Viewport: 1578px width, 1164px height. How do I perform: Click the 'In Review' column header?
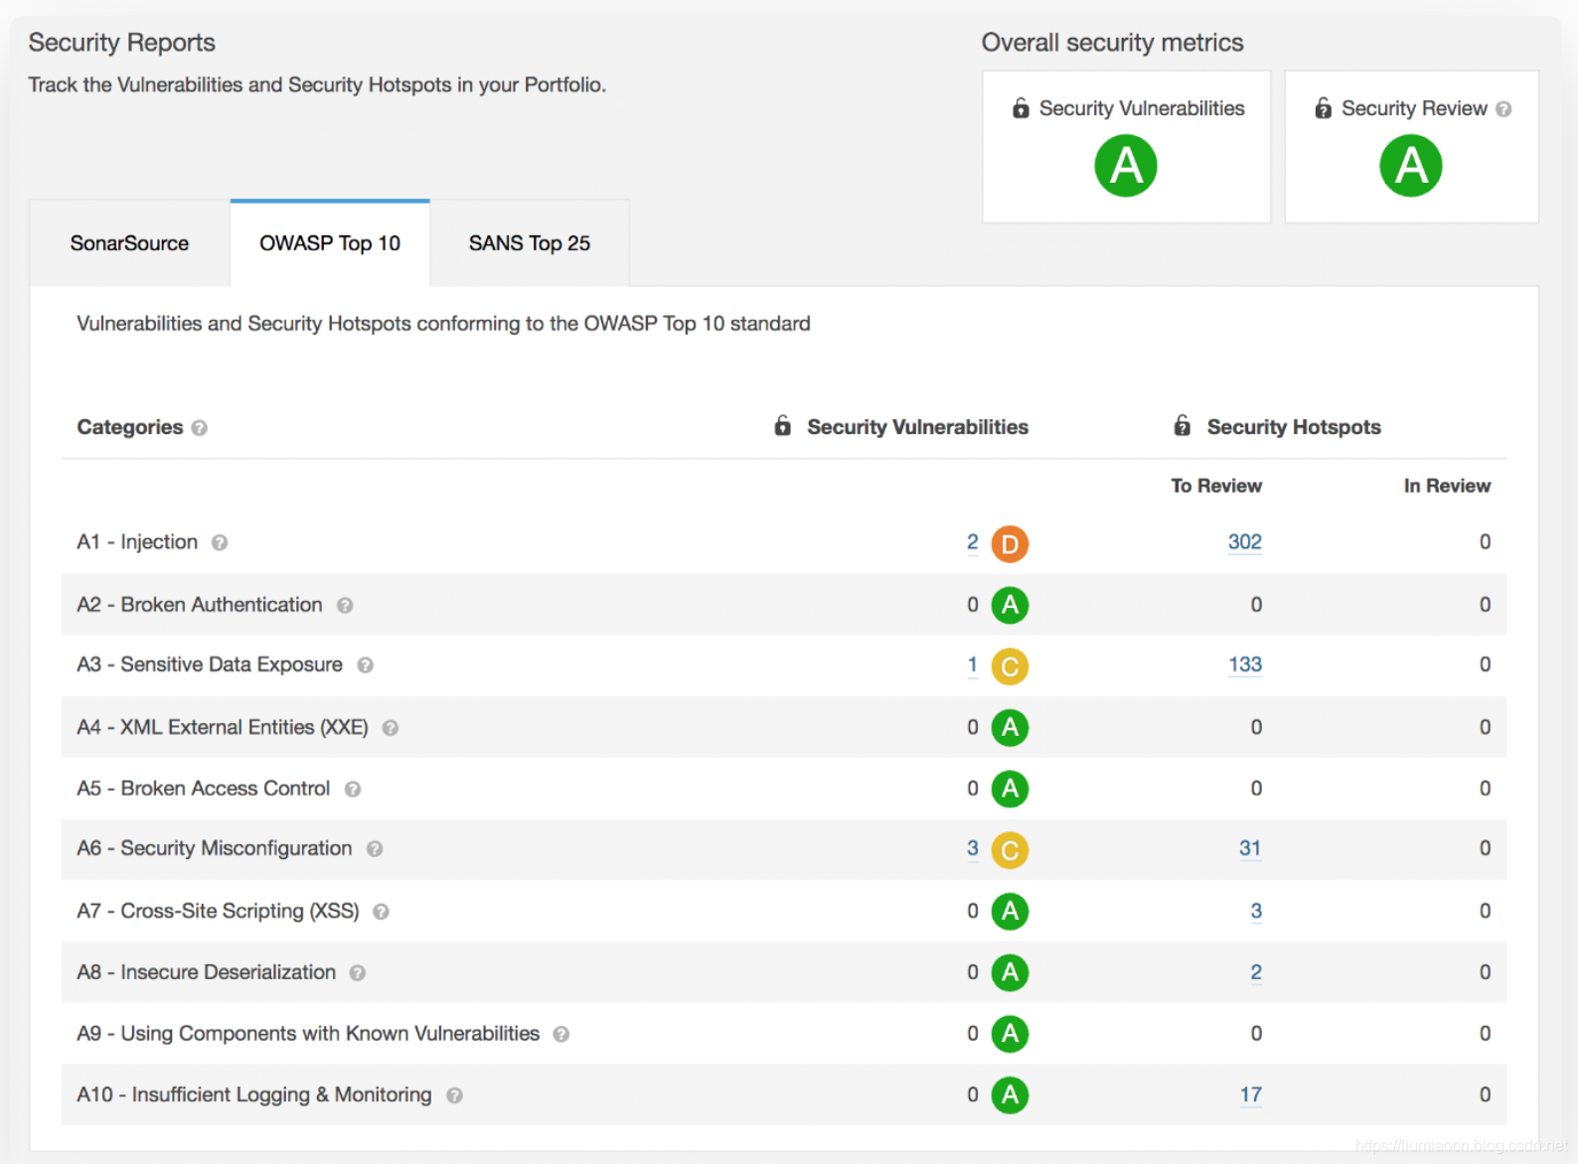(1447, 486)
